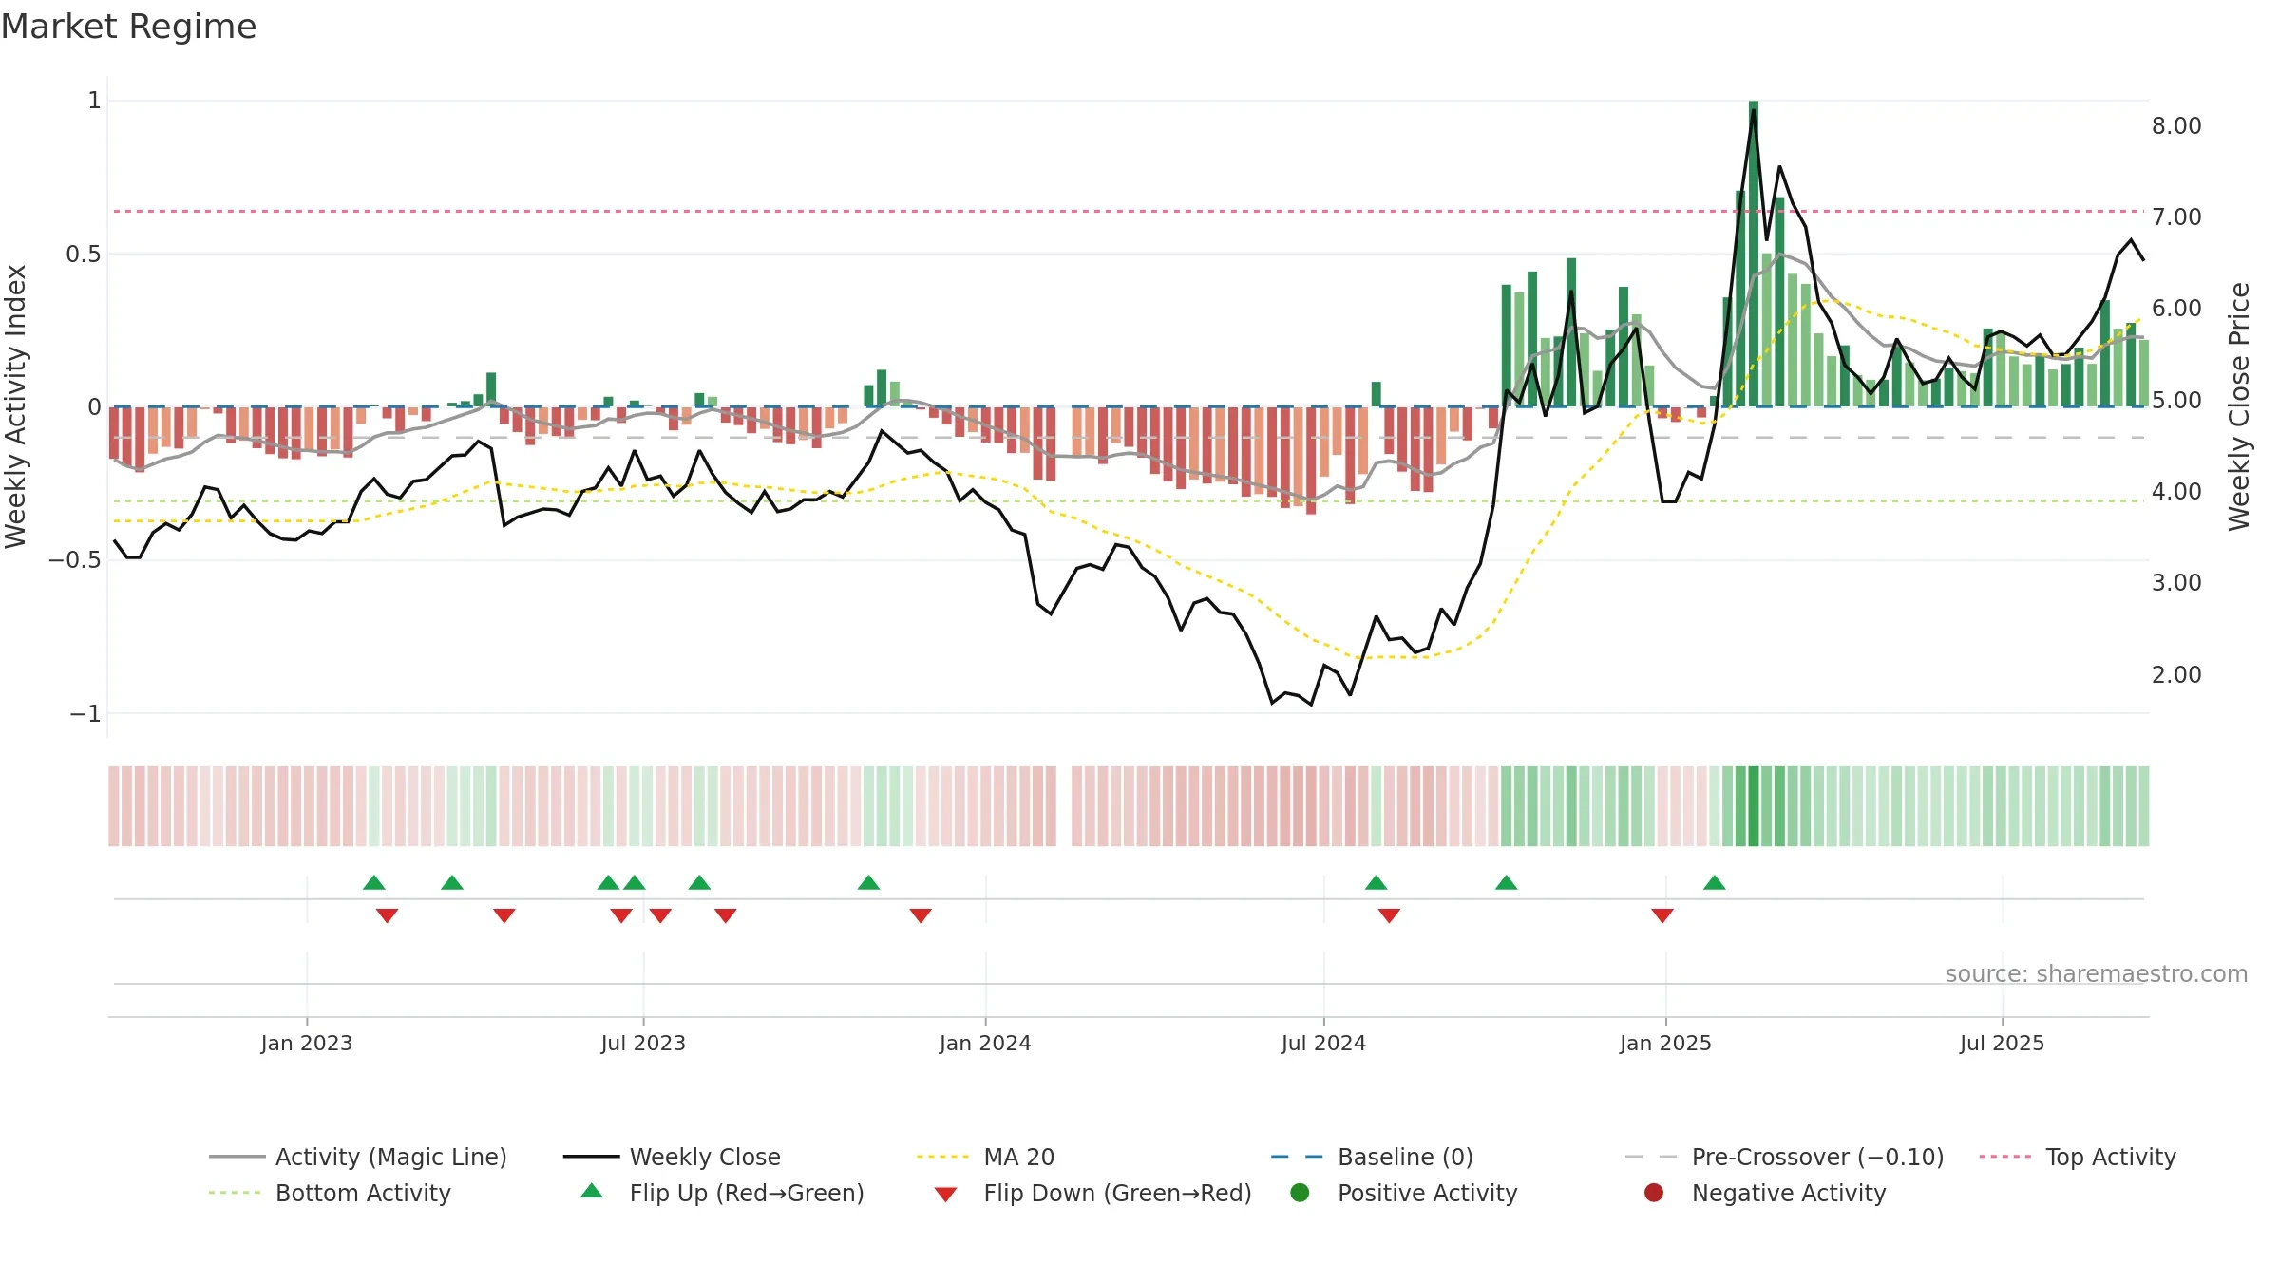Toggle the Flip Up (Red→Green) legend entry
This screenshot has height=1282, width=2280.
click(722, 1193)
